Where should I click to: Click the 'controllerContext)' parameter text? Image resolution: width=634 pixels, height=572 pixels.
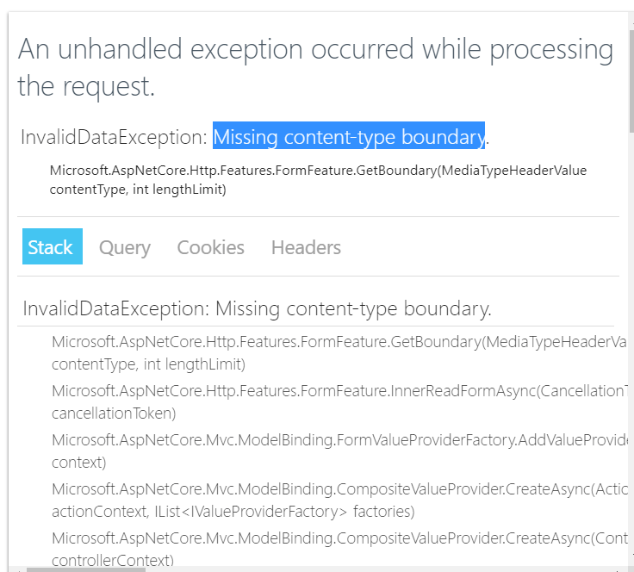point(113,561)
